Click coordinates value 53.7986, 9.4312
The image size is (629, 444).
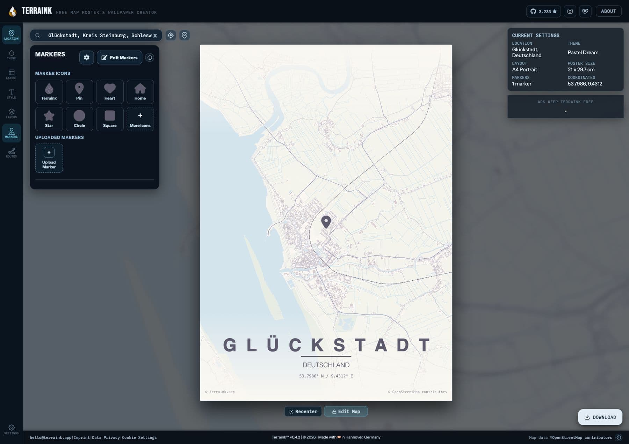tap(585, 84)
